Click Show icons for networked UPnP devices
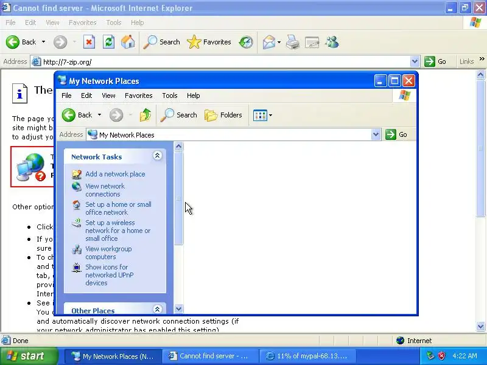The height and width of the screenshot is (365, 487). tap(110, 275)
